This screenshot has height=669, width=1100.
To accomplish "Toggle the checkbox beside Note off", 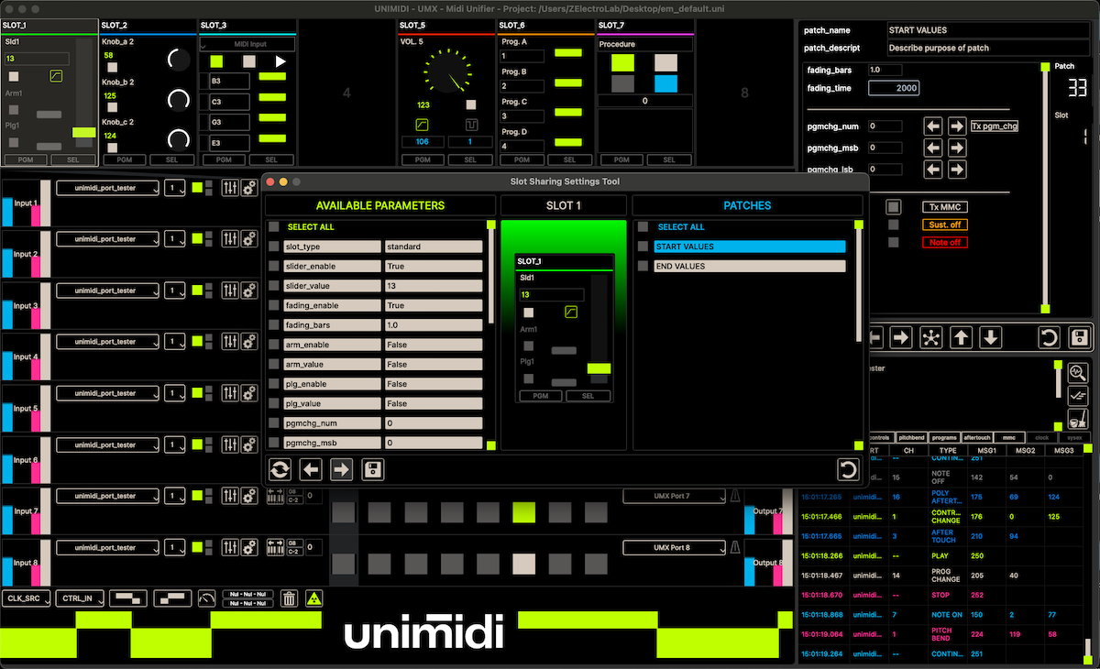I will (894, 242).
